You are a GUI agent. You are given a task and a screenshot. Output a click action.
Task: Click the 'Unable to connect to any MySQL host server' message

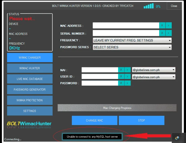(92, 137)
